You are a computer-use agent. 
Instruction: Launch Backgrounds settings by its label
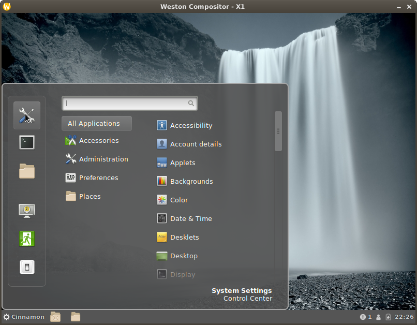(x=191, y=181)
